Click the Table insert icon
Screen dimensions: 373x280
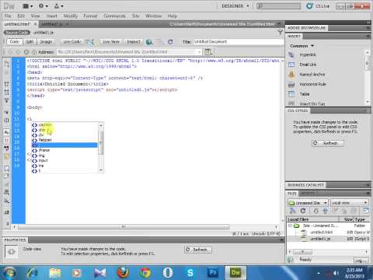(x=291, y=94)
